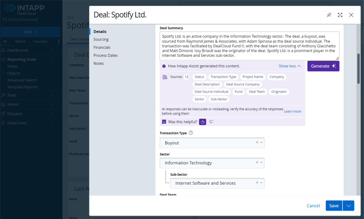Click the Sector source chip
364x219 pixels.
tap(199, 99)
